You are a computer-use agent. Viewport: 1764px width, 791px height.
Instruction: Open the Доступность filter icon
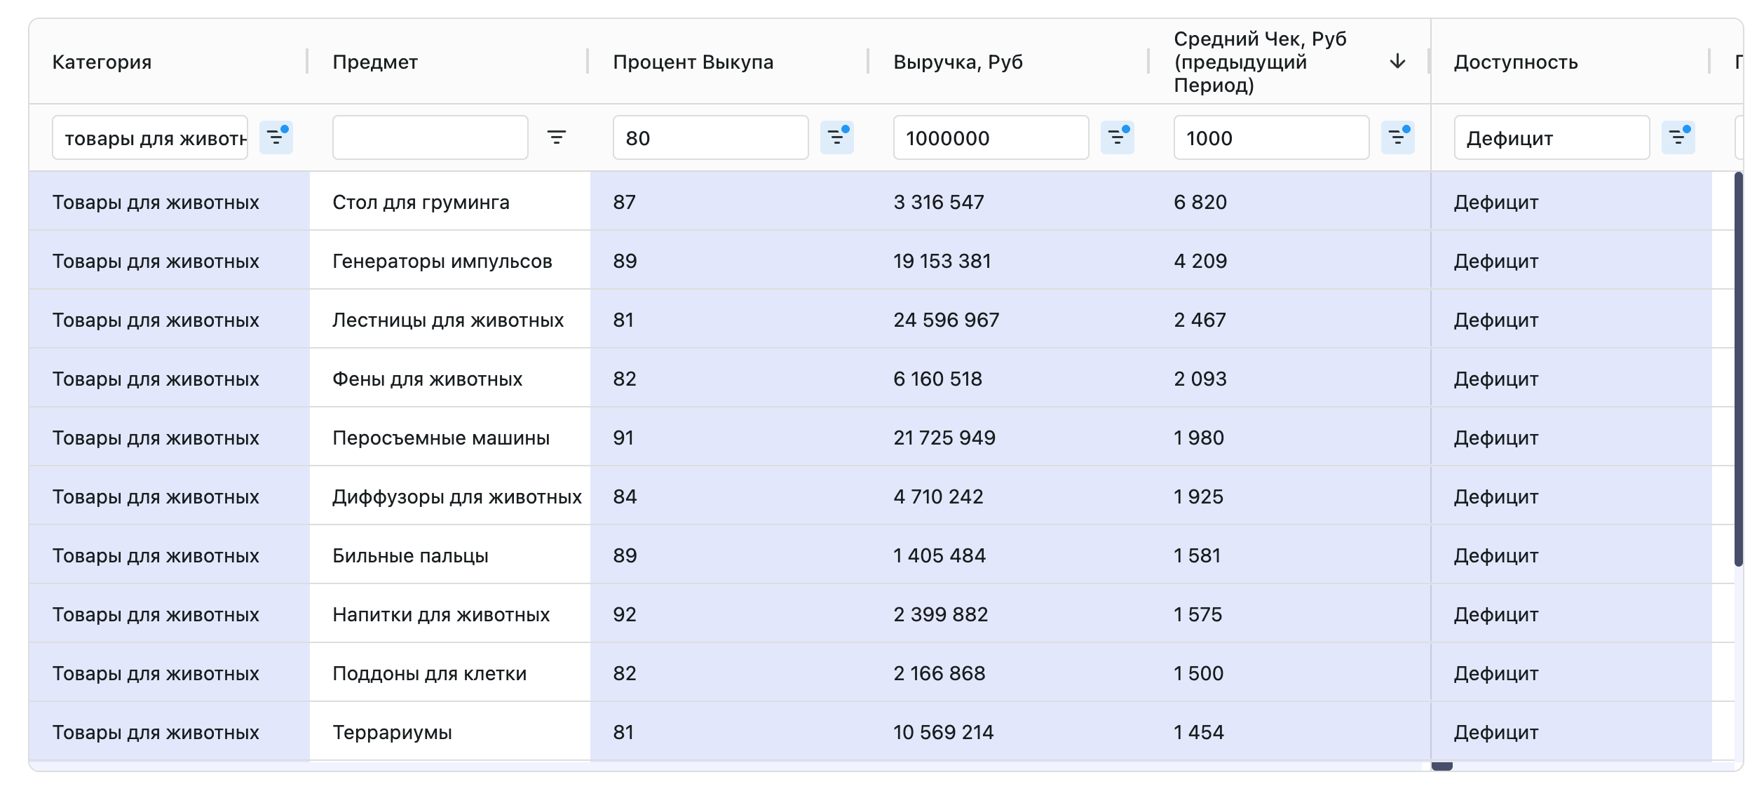pyautogui.click(x=1678, y=137)
